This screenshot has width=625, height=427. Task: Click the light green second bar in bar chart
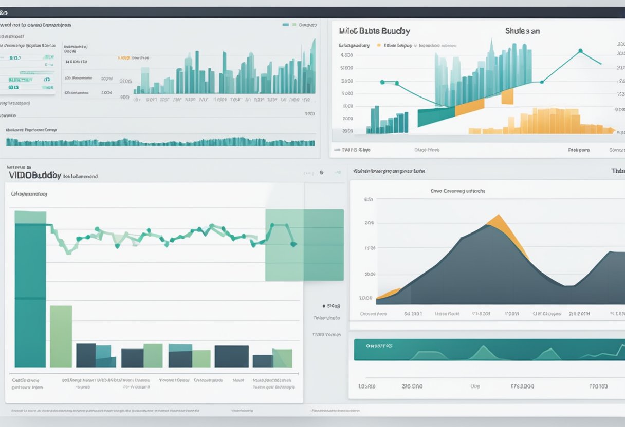click(61, 336)
